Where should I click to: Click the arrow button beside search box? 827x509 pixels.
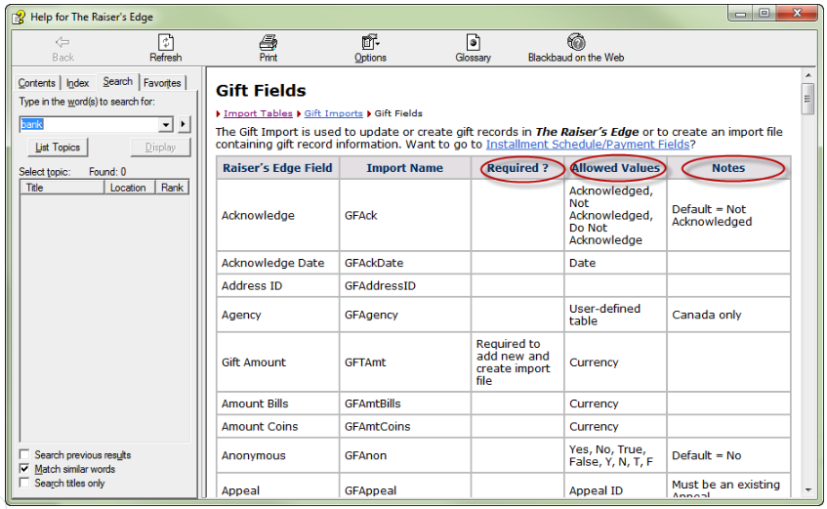click(183, 124)
